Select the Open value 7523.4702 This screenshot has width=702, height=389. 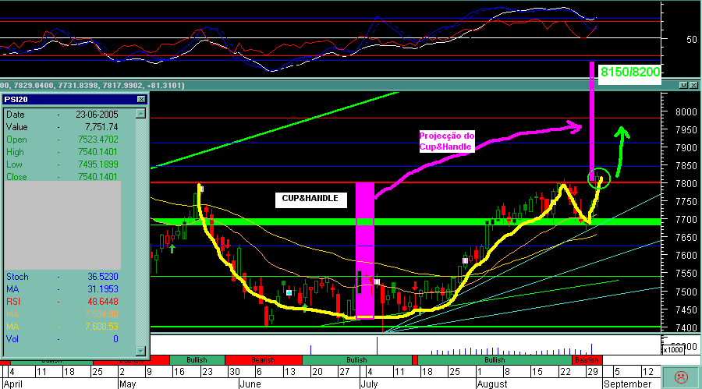click(x=98, y=140)
